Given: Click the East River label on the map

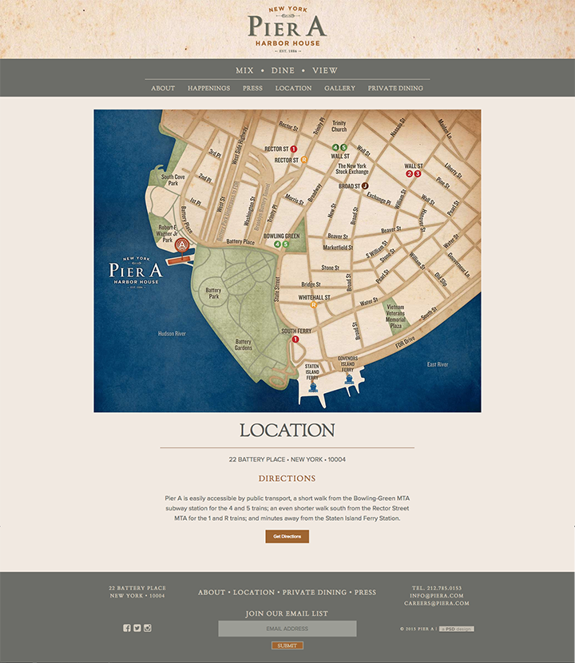Looking at the screenshot, I should coord(437,364).
